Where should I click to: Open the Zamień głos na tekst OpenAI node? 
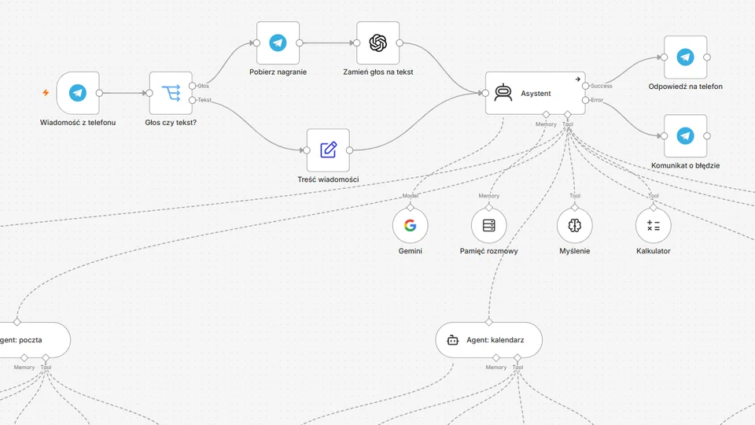point(378,42)
